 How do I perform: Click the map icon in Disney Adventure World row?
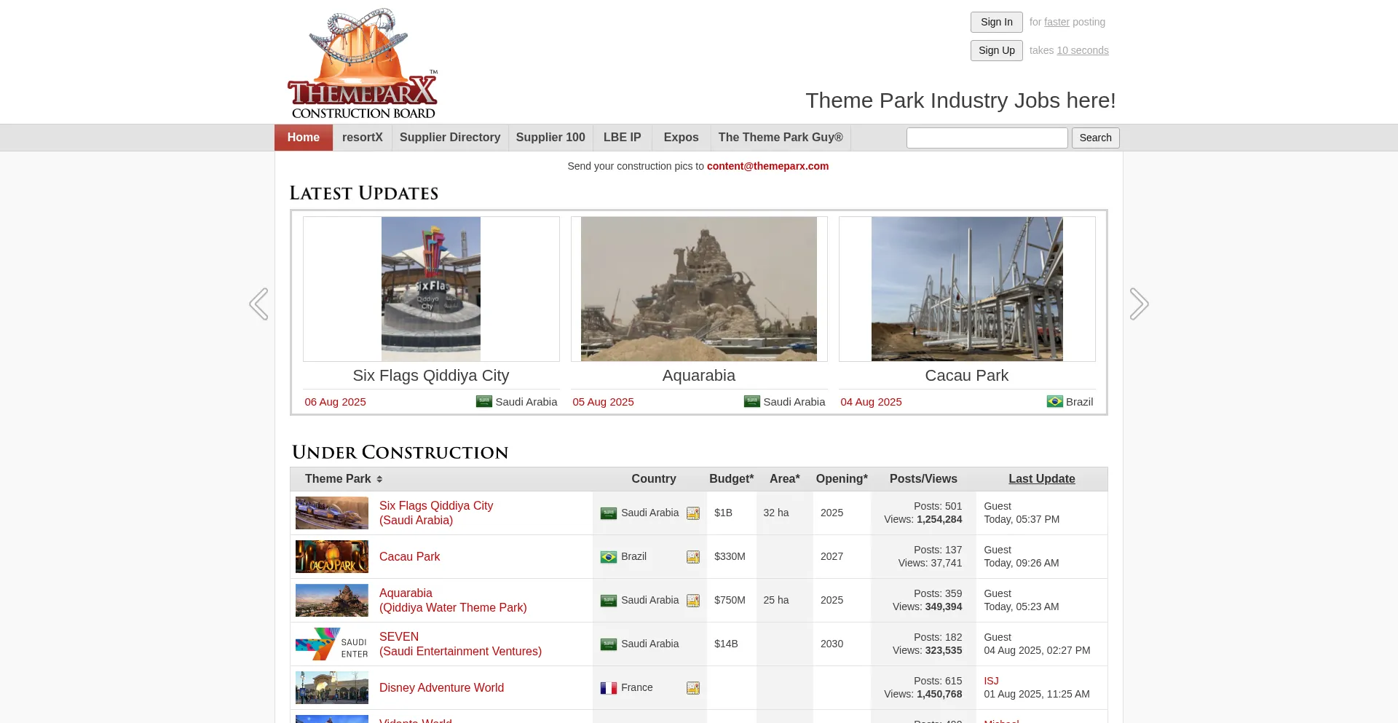tap(692, 688)
